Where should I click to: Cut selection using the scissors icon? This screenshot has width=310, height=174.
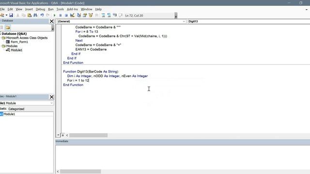click(17, 15)
